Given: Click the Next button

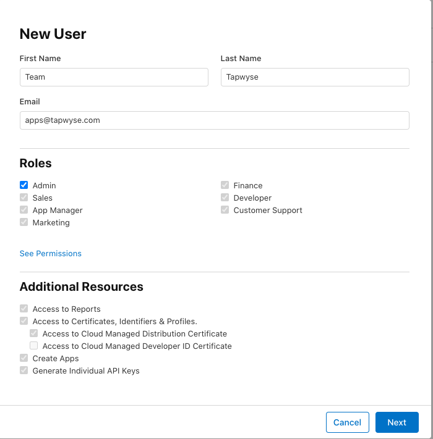Looking at the screenshot, I should pos(397,422).
